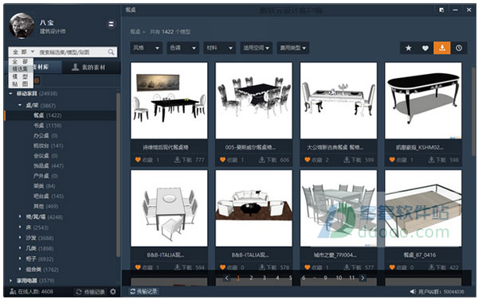Click heart favorite icon on card with 599 downloads

[x=308, y=160]
